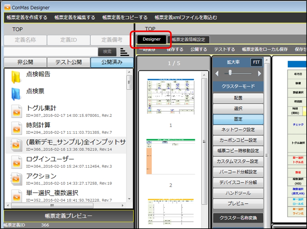The height and width of the screenshot is (229, 307).
Task: Click the zoom decrease left arrow
Action: pyautogui.click(x=217, y=73)
